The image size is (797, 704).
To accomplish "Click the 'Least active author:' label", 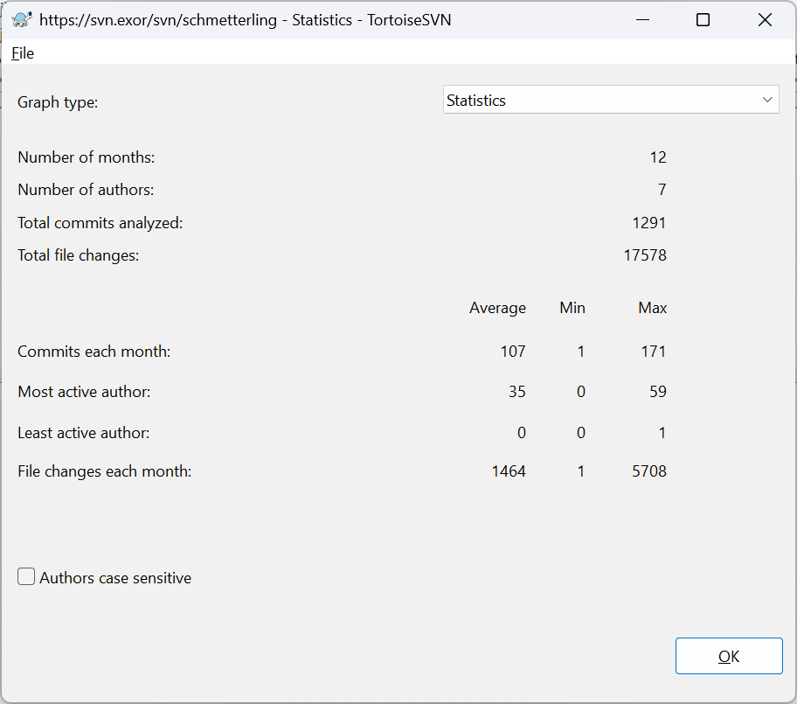I will click(84, 433).
